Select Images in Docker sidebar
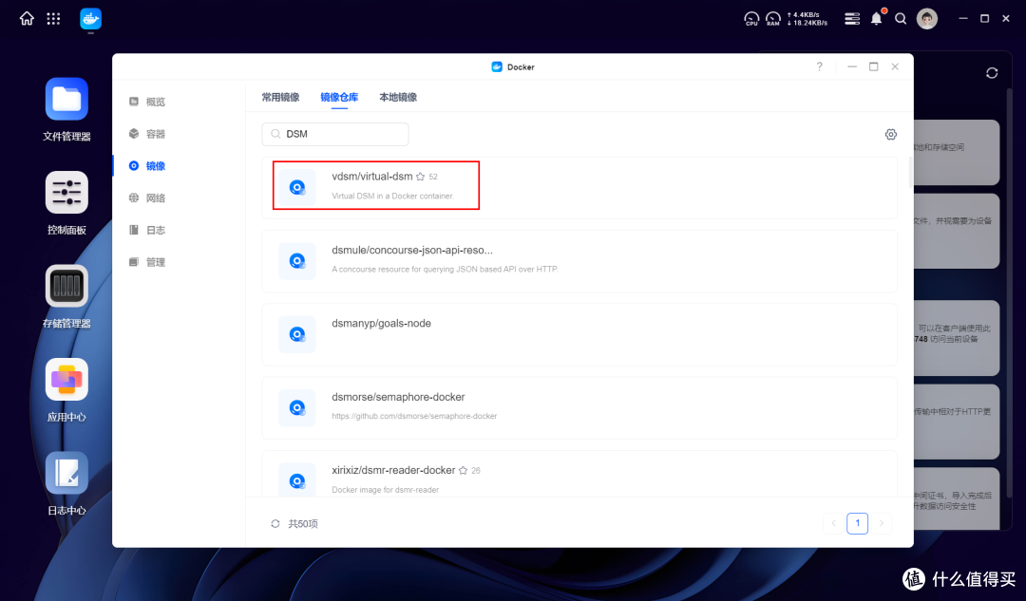The image size is (1026, 601). [147, 166]
